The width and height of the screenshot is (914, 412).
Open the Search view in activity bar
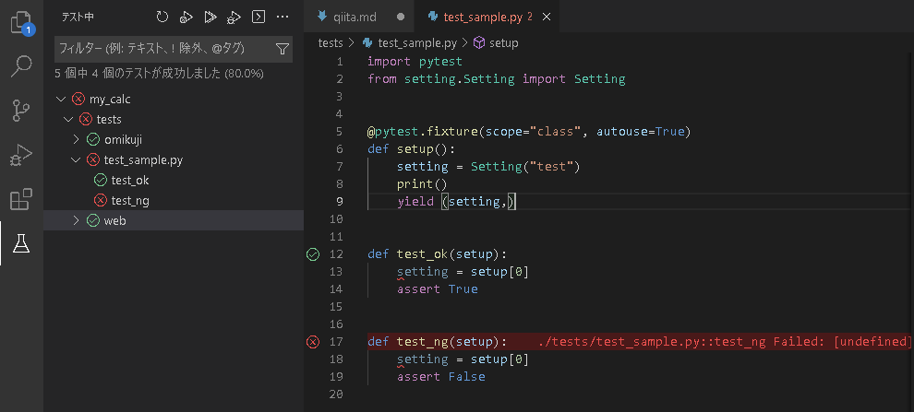(21, 66)
